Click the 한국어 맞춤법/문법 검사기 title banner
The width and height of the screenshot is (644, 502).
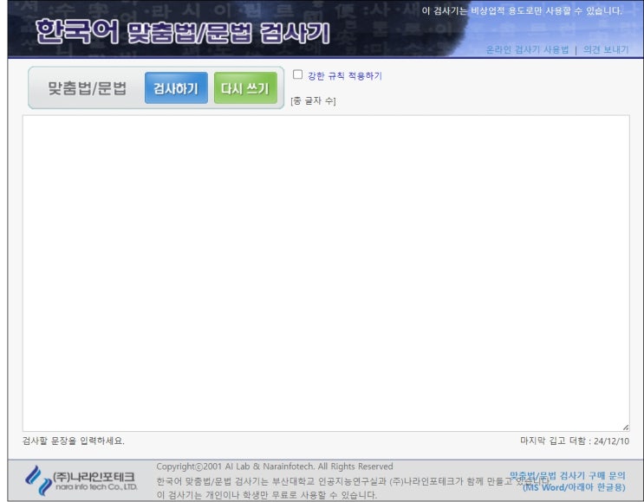point(183,31)
